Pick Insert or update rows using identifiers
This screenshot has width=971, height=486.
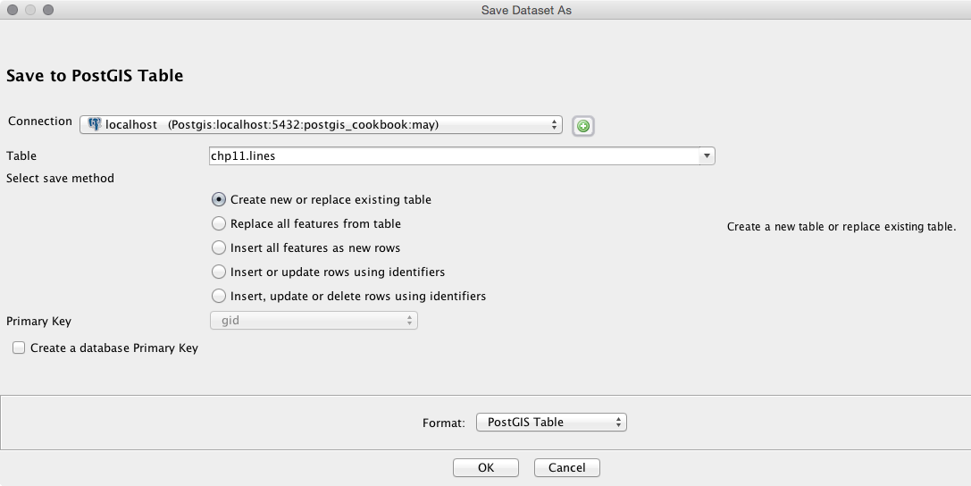tap(219, 272)
